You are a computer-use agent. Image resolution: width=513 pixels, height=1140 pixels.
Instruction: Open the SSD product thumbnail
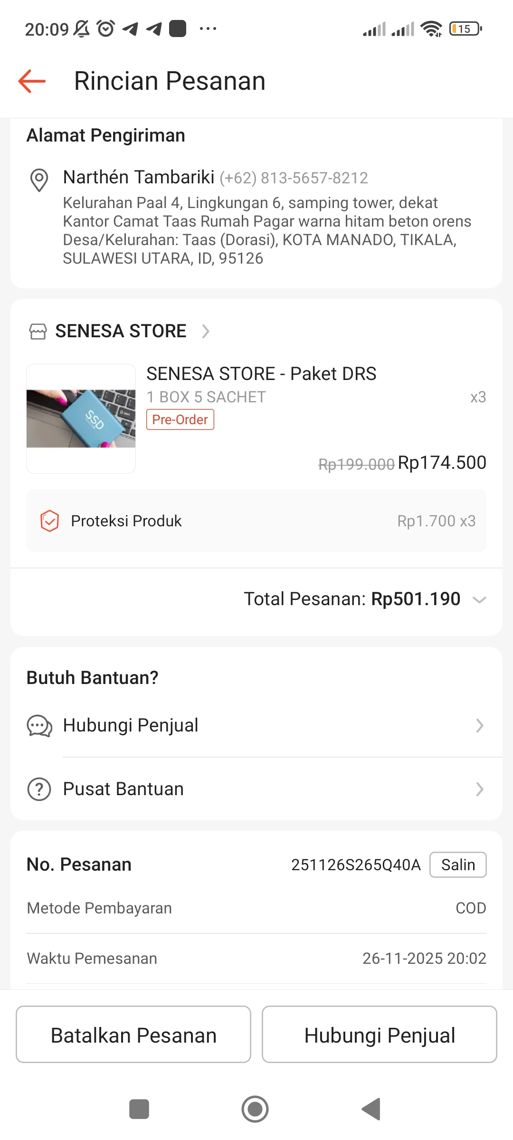click(81, 418)
